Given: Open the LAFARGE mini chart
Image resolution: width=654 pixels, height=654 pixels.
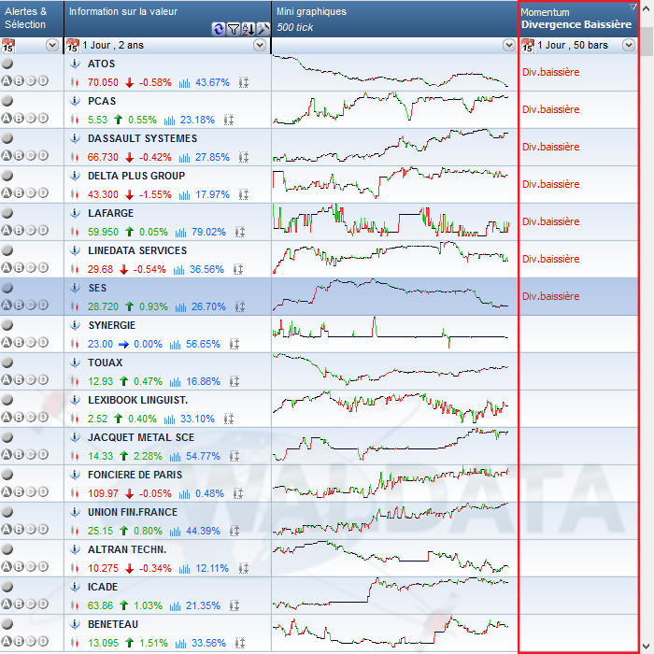Looking at the screenshot, I should click(391, 221).
